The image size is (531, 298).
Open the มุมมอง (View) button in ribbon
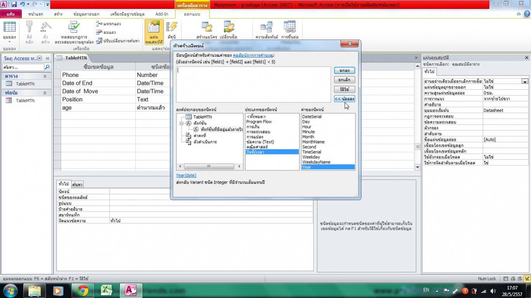pos(9,33)
